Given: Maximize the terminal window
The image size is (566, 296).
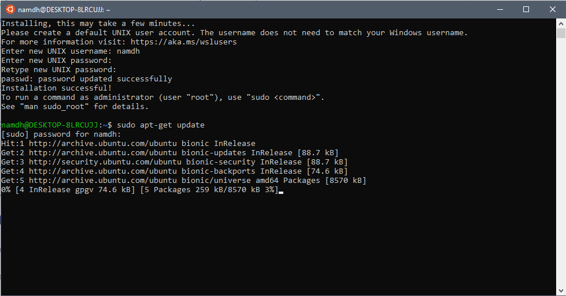Looking at the screenshot, I should (x=526, y=9).
